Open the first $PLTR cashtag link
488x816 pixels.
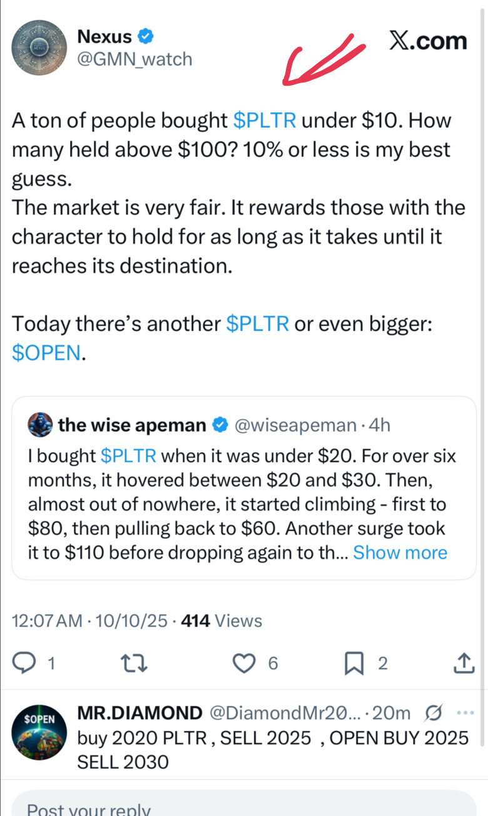[x=264, y=120]
